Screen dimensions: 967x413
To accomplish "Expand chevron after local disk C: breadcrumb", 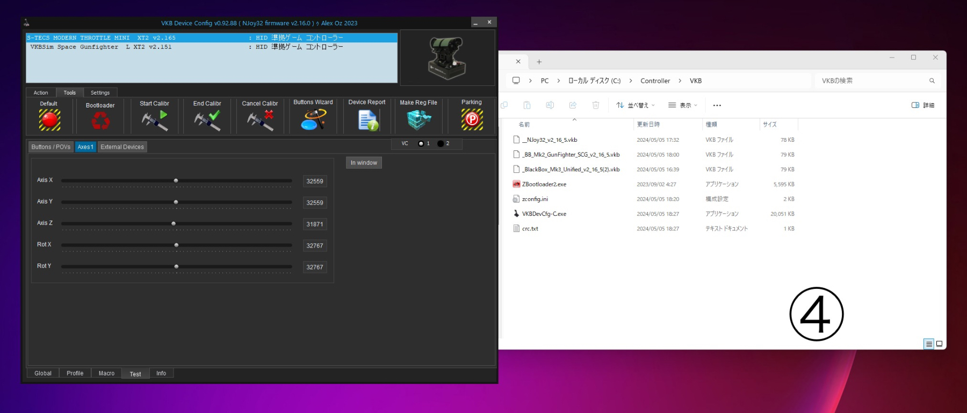I will (631, 81).
